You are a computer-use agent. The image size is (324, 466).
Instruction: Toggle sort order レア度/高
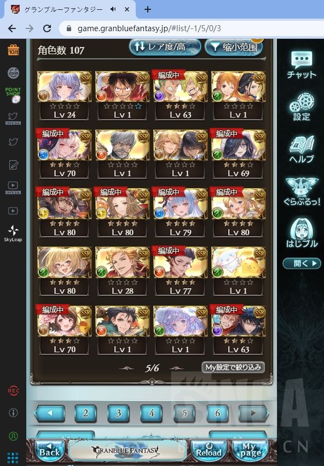coord(165,47)
